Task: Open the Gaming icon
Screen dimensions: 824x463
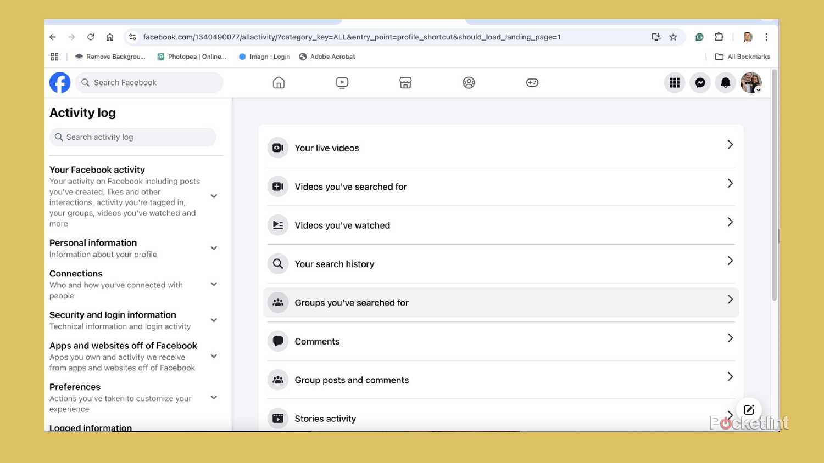Action: point(532,82)
